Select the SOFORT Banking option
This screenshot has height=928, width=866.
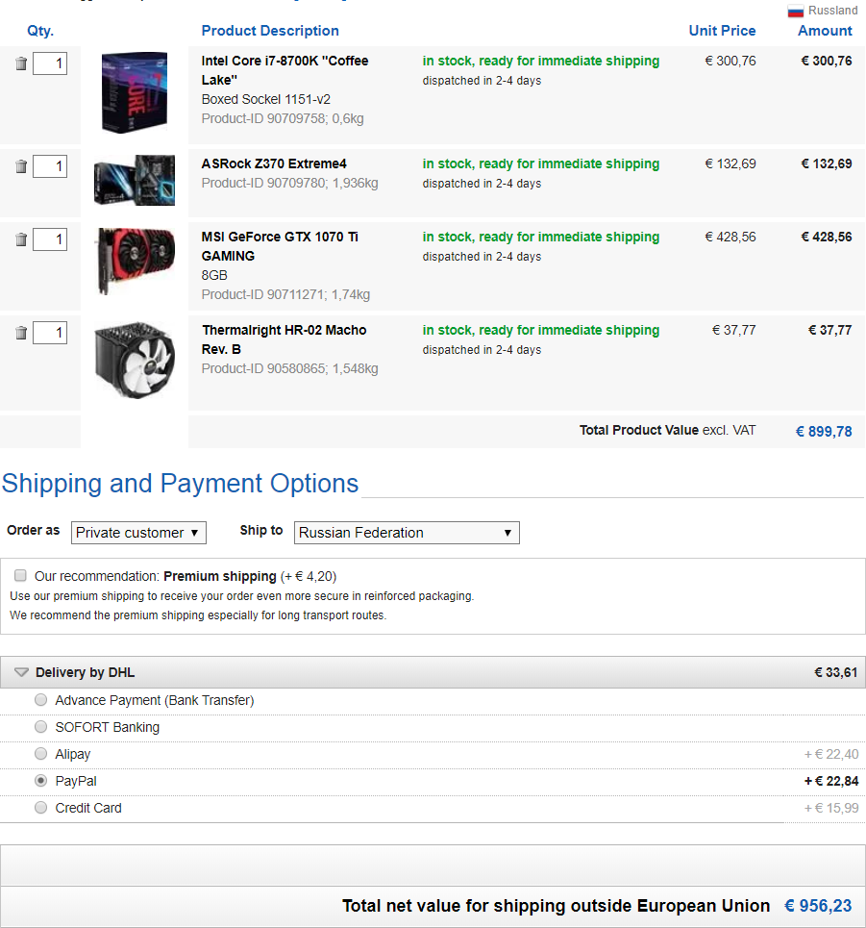tap(40, 727)
